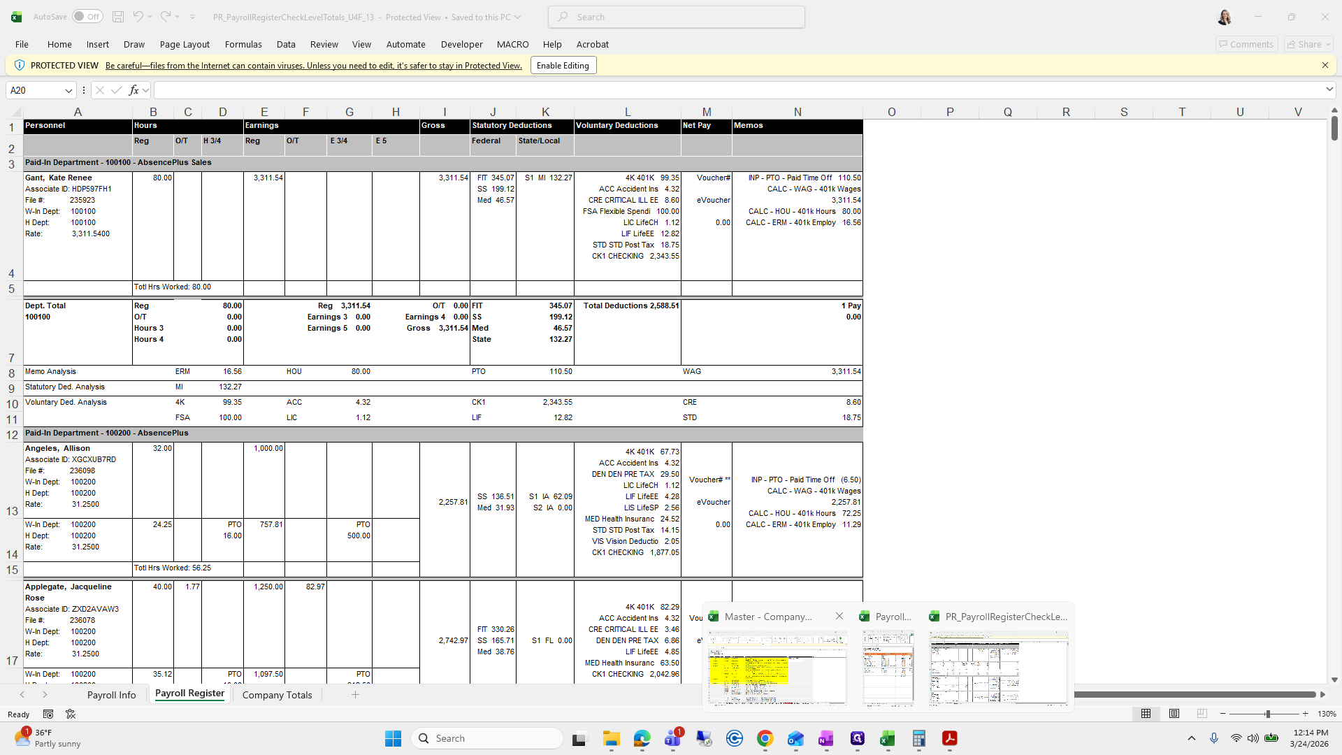The image size is (1342, 755).
Task: Expand the Name Box dropdown
Action: click(68, 90)
